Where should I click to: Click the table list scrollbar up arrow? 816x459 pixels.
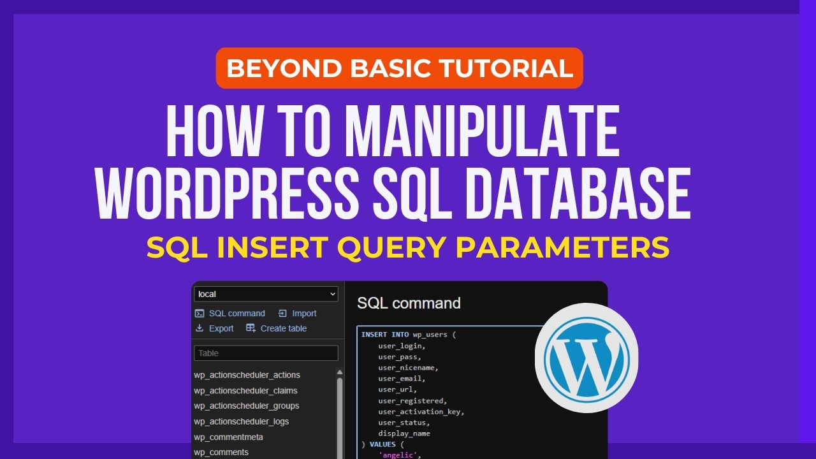340,372
